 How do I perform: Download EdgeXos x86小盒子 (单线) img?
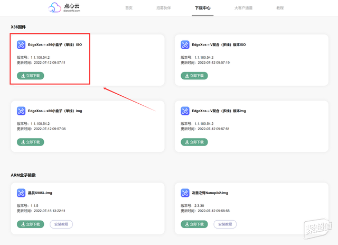tap(31, 142)
